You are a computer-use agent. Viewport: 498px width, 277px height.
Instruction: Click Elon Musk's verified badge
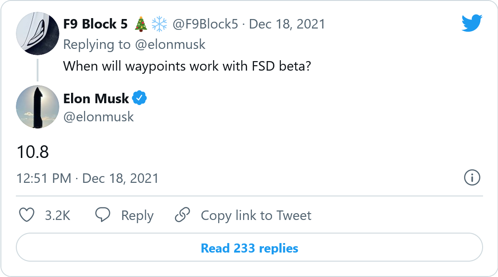pos(139,98)
